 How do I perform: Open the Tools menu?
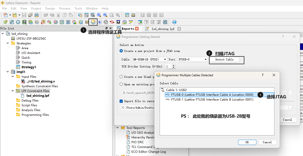(78, 8)
